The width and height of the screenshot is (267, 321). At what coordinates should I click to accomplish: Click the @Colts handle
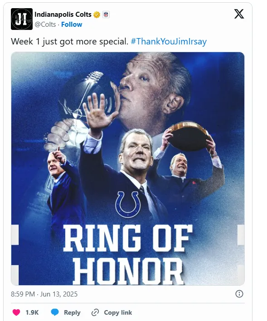click(x=45, y=24)
